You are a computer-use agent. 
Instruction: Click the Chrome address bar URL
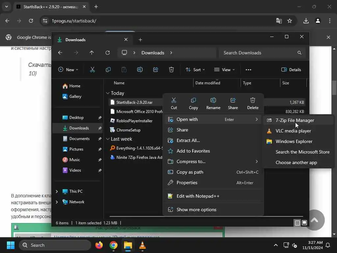74,21
